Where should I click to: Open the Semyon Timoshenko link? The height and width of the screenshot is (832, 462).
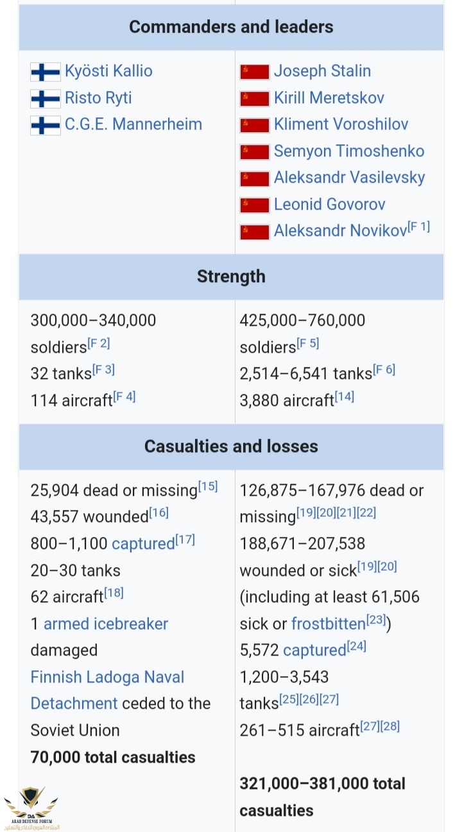click(x=349, y=151)
